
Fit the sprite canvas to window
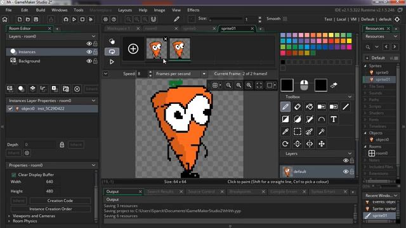pyautogui.click(x=259, y=85)
